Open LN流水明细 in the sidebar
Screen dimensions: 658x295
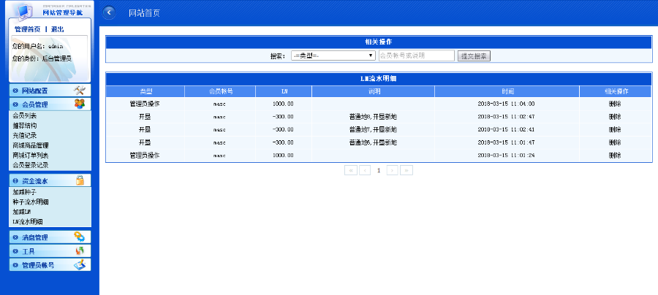pos(28,222)
